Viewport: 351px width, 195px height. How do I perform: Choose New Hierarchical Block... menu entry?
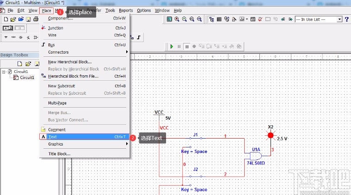(85, 62)
